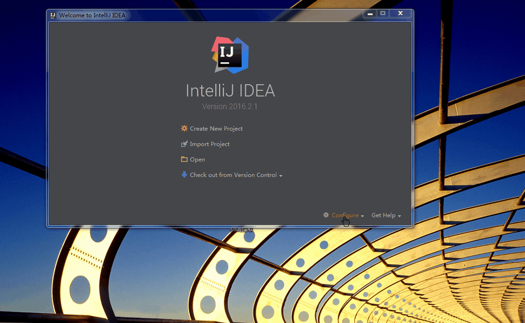Open Check out from Version Control menu
The image size is (525, 323).
[233, 175]
